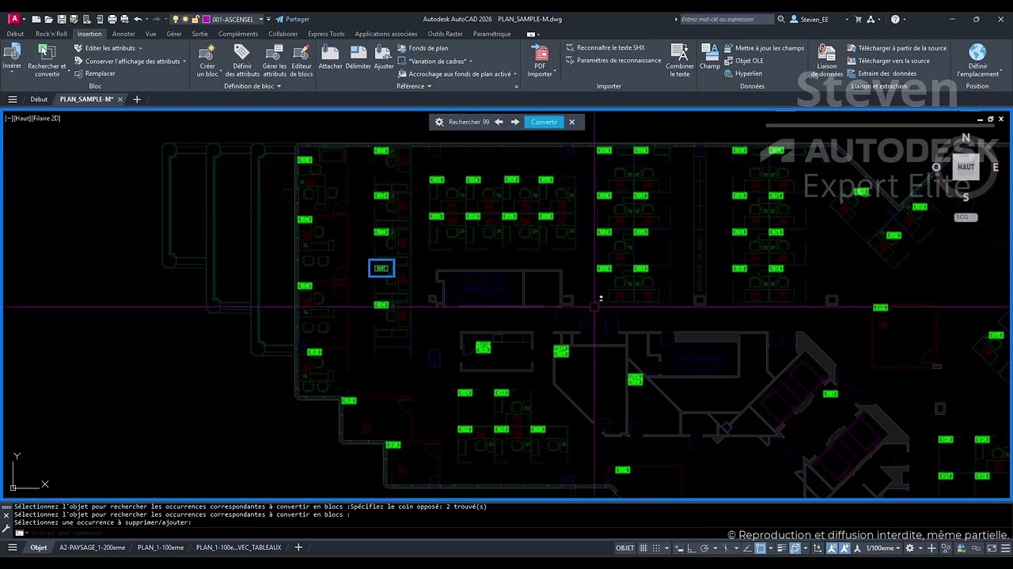Viewport: 1013px width, 569px height.
Task: Toggle OBJET model space button
Action: (625, 548)
